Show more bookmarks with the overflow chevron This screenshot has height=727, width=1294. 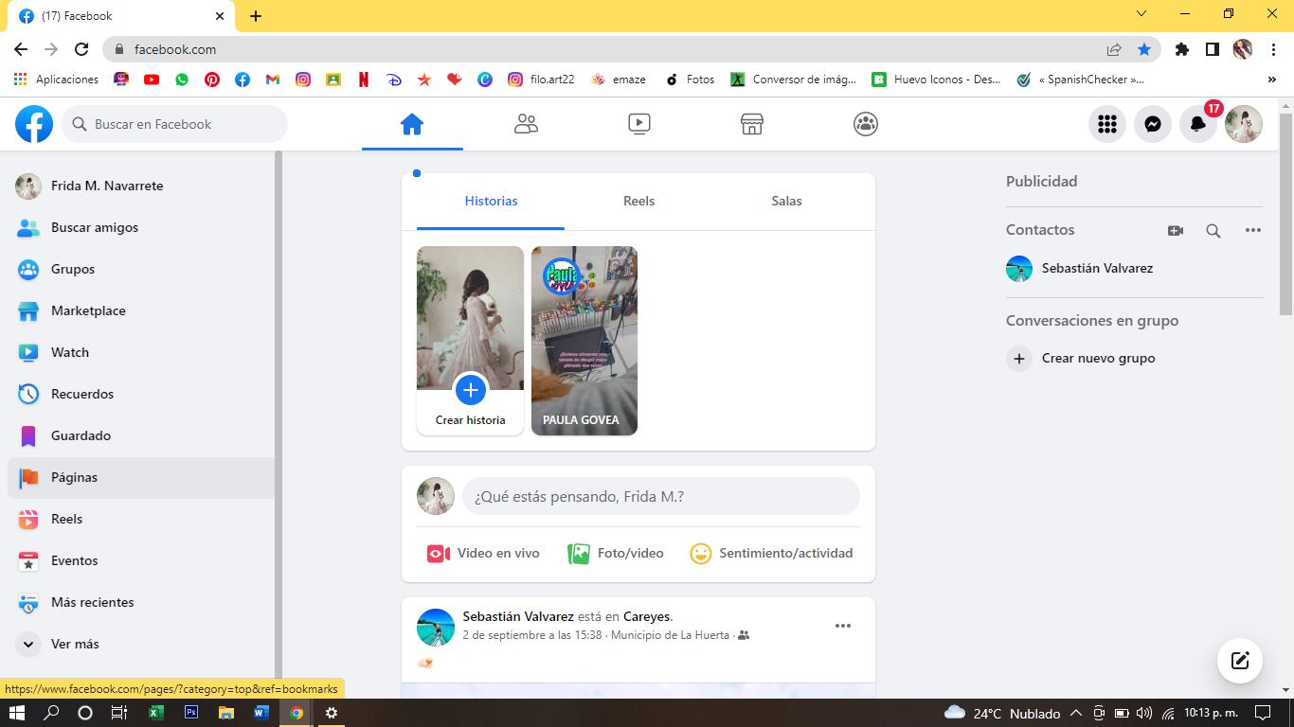[1272, 80]
